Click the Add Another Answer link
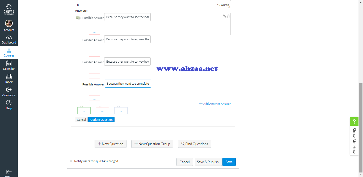363x177 pixels. 214,103
